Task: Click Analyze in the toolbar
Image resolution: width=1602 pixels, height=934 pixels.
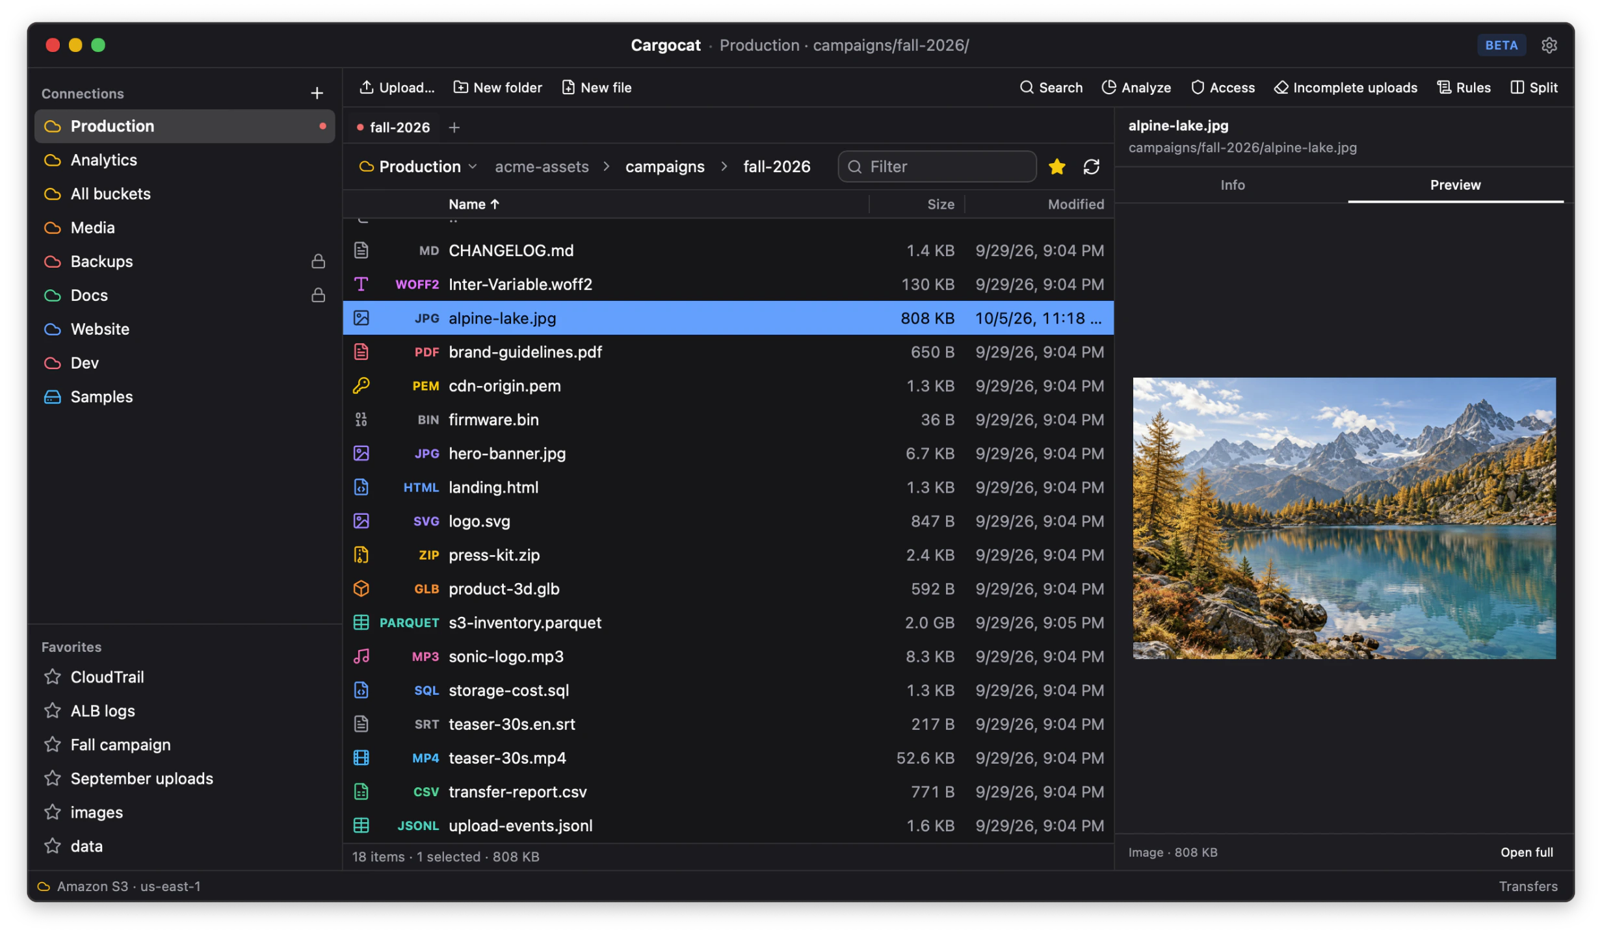Action: (1136, 88)
